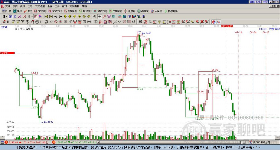Click the save floppy disk icon
This screenshot has height=150, width=280.
pos(134,17)
